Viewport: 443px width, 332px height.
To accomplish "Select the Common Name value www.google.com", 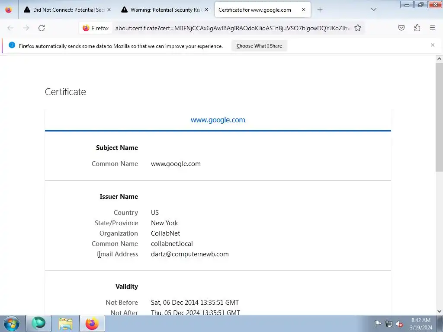I will click(x=176, y=164).
